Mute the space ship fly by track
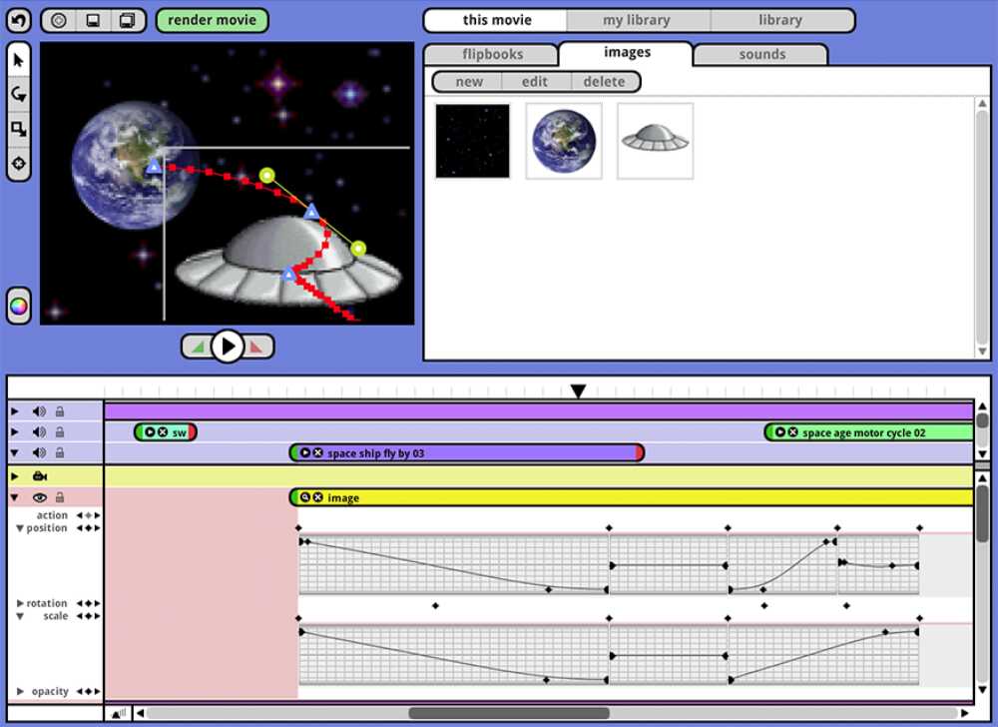The width and height of the screenshot is (998, 727). click(x=40, y=452)
